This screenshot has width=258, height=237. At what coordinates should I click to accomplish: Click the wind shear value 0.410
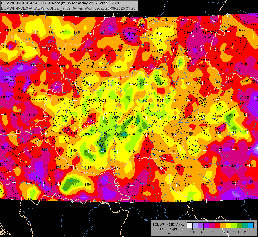click(162, 201)
